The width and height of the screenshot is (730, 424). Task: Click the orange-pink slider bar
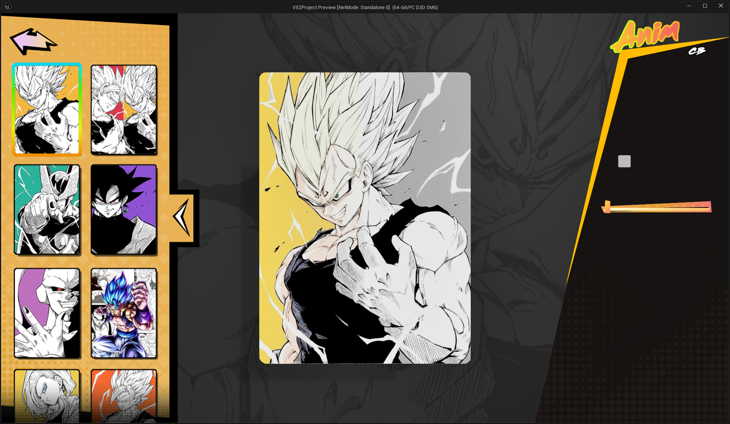point(656,207)
